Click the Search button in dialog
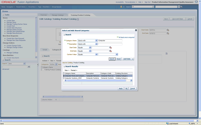The width and height of the screenshot is (201, 125). [112, 59]
